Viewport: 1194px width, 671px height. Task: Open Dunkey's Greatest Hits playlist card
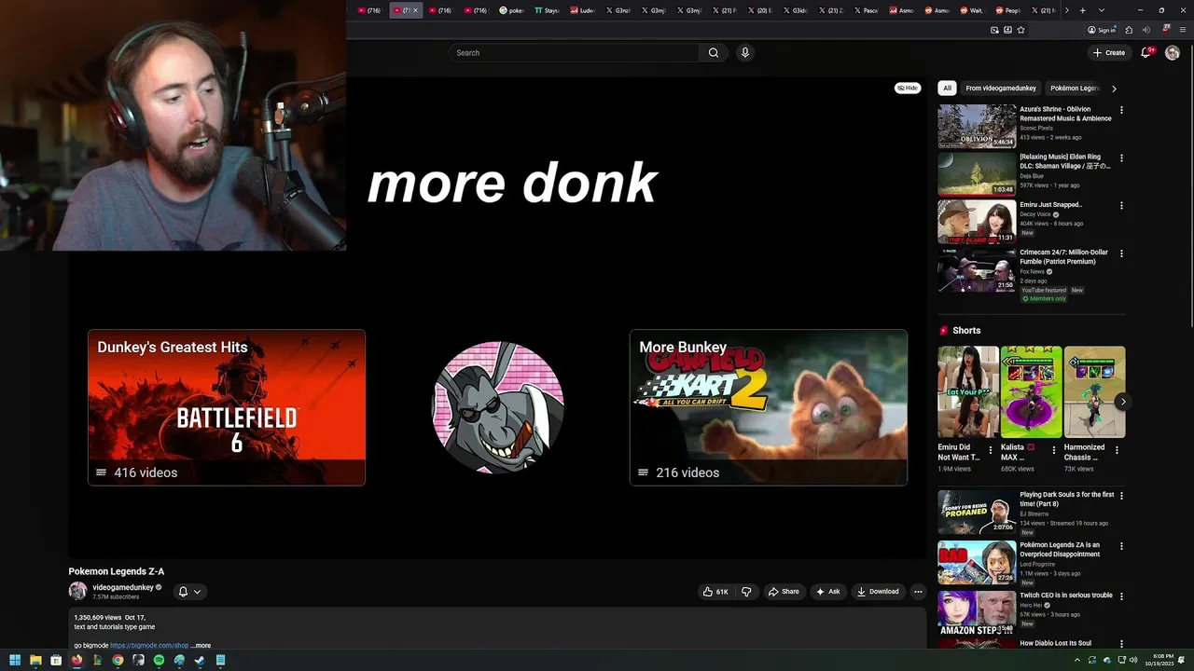pos(227,407)
